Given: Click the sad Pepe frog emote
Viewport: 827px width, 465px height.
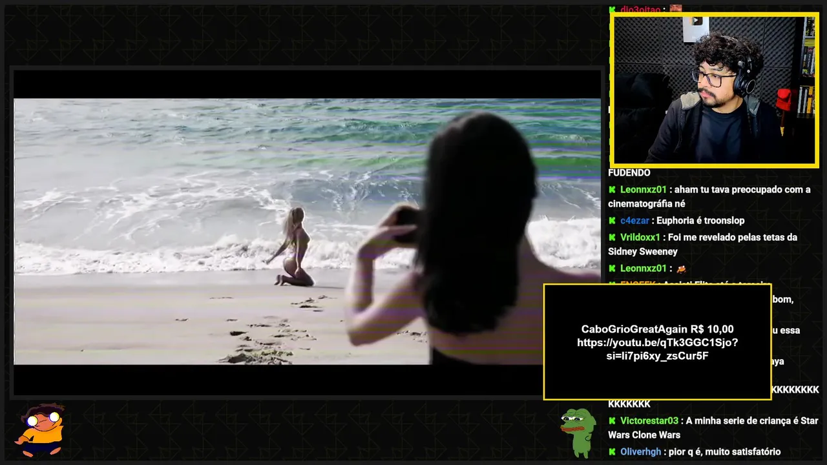Looking at the screenshot, I should 578,432.
